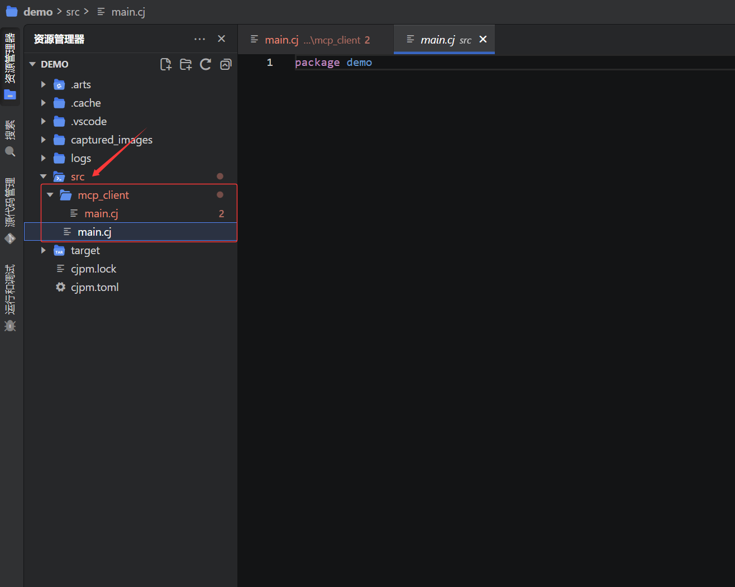Viewport: 735px width, 587px height.
Task: Click the src folder icon
Action: 59,177
